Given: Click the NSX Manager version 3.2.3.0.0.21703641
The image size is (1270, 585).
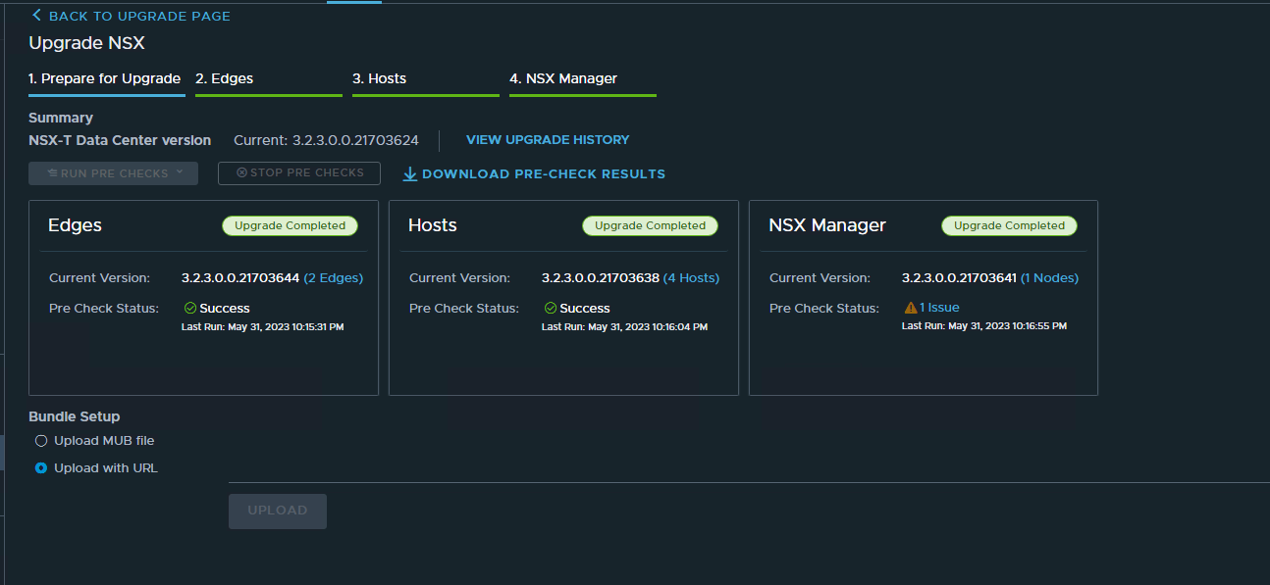Looking at the screenshot, I should 960,278.
